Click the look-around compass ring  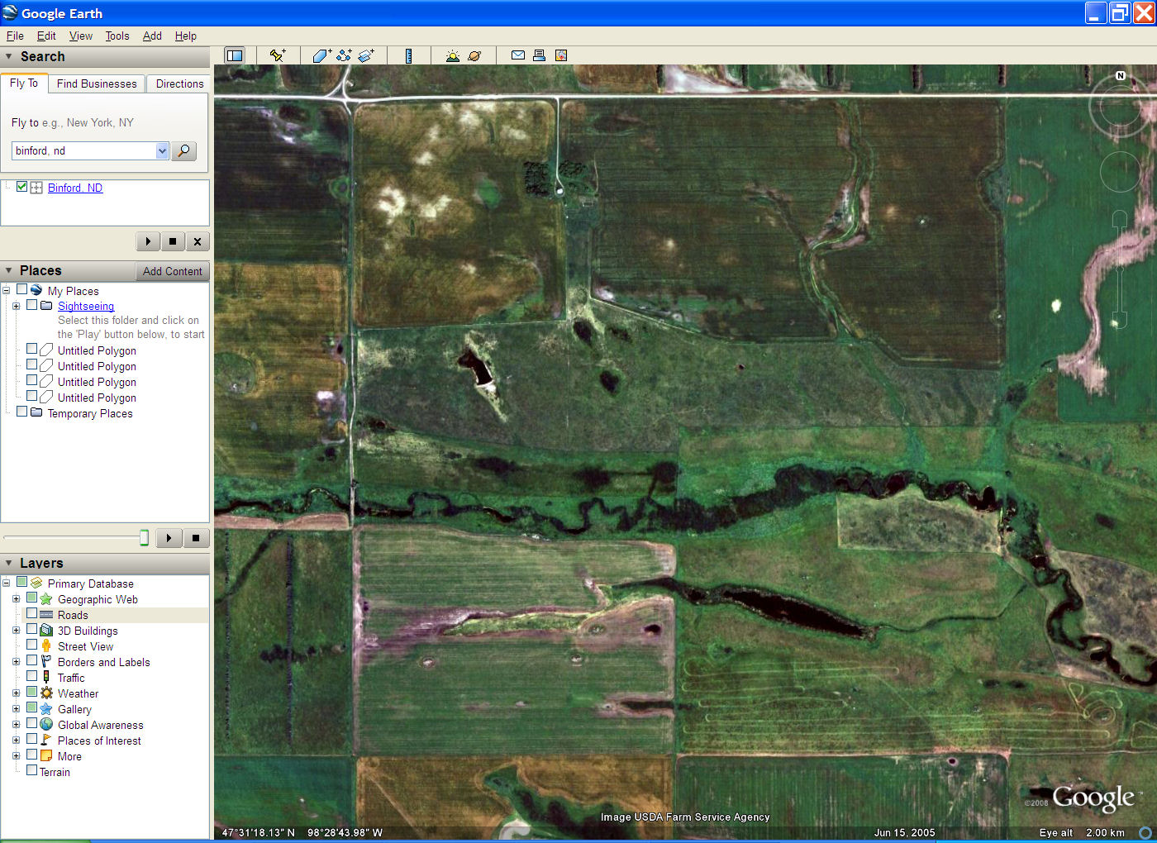click(x=1120, y=107)
